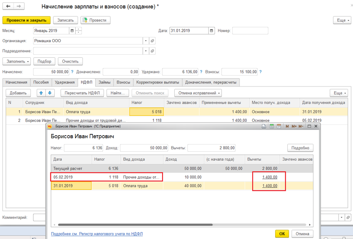The width and height of the screenshot is (353, 239).
Task: Click the help question mark beside Начислено
Action: coord(72,72)
